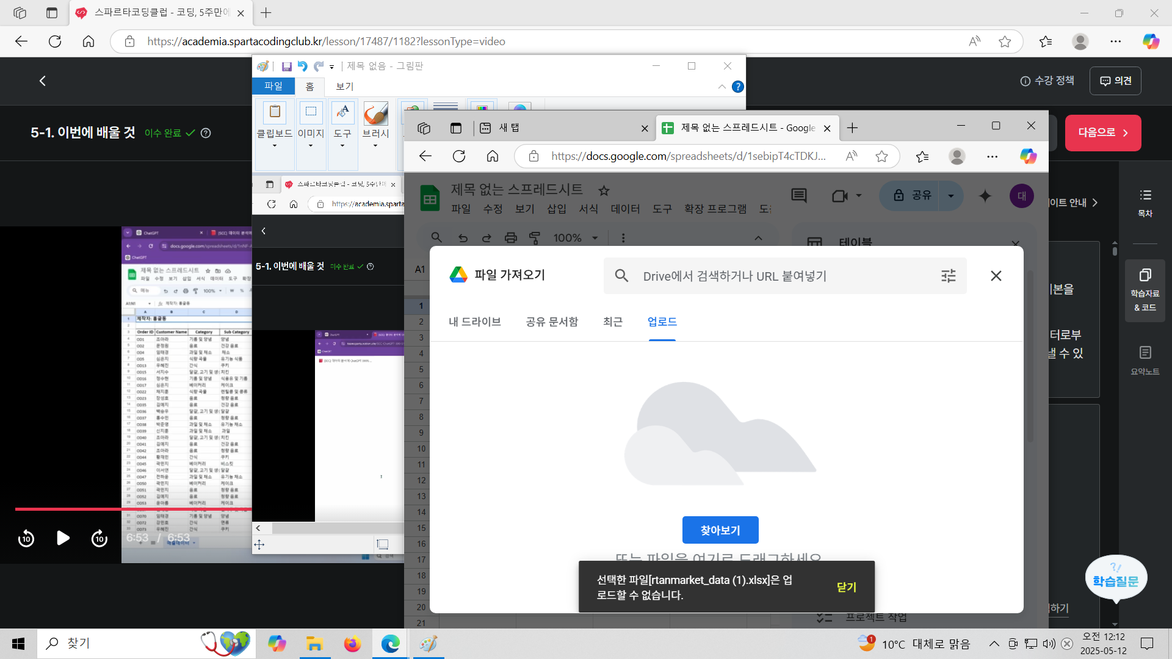Open a new tab in the front browser window

pos(853,128)
